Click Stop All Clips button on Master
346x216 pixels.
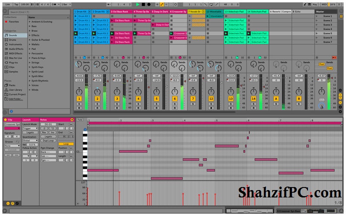click(317, 57)
